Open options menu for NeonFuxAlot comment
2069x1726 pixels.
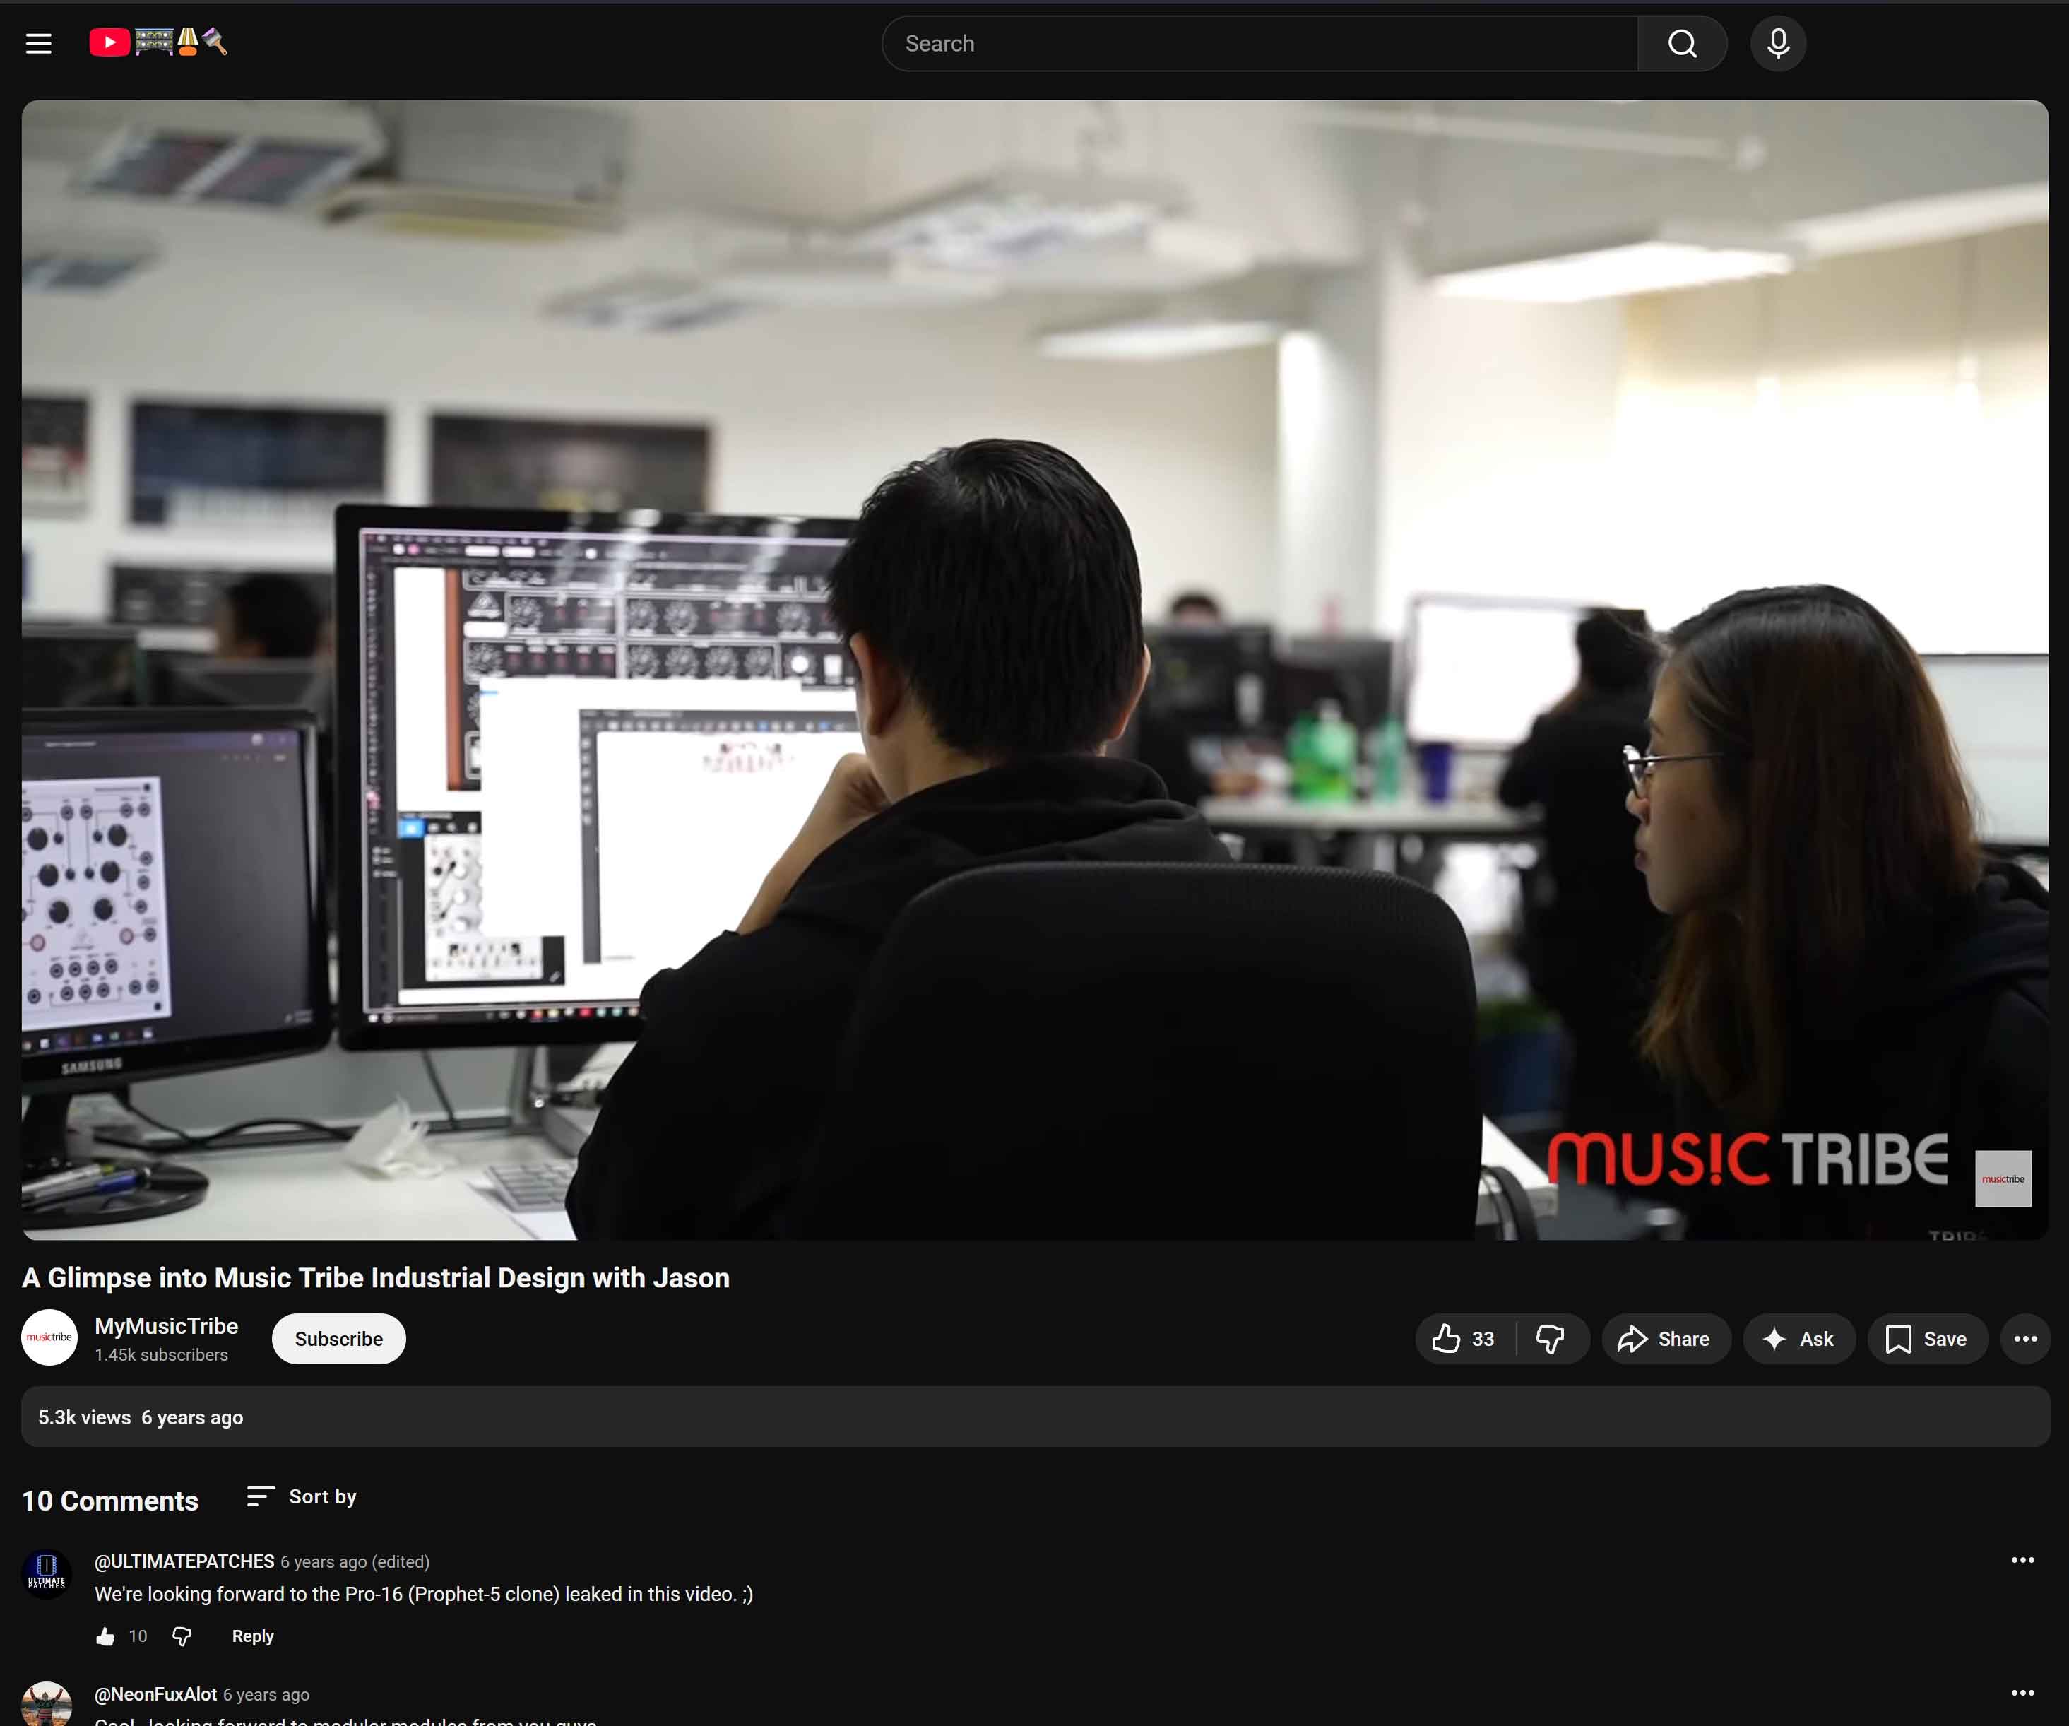(x=2022, y=1693)
